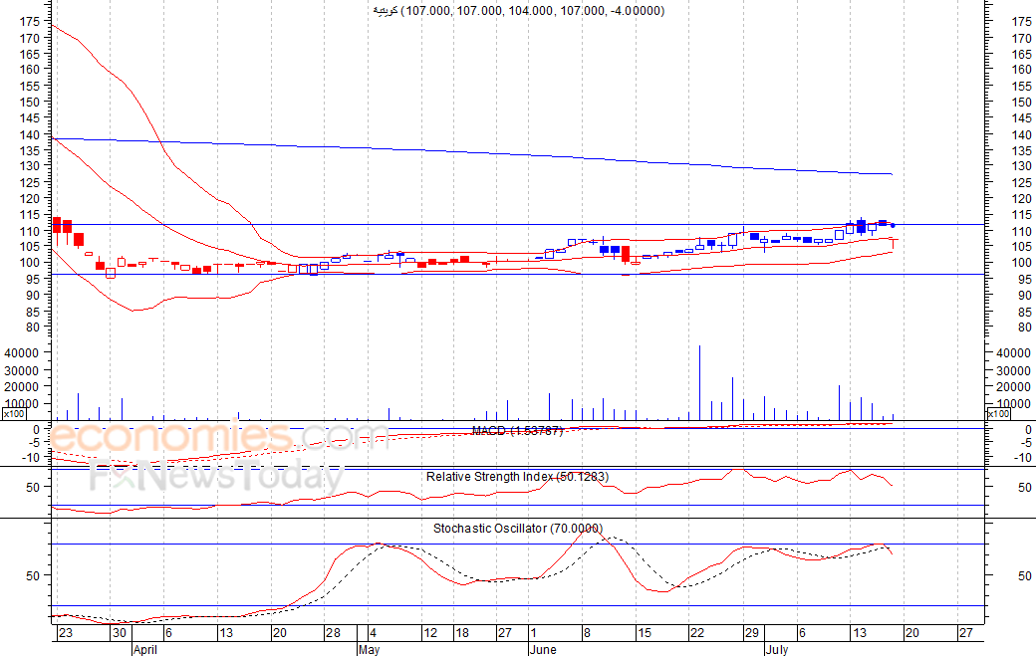Viewport: 1036px width, 656px height.
Task: Select the Stochastic Oscillator (70.0000) label
Action: point(518,528)
